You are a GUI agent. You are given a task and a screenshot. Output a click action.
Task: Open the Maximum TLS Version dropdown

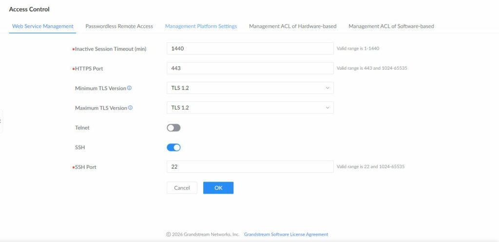tap(250, 108)
